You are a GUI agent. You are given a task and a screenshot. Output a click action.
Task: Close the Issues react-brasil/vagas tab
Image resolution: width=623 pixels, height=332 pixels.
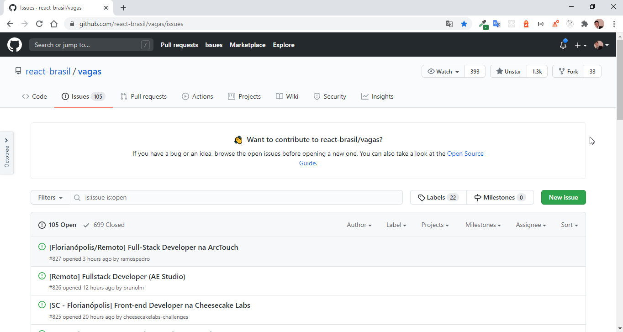(x=106, y=8)
